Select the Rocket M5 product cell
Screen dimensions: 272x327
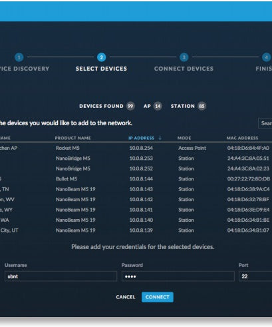pos(68,148)
